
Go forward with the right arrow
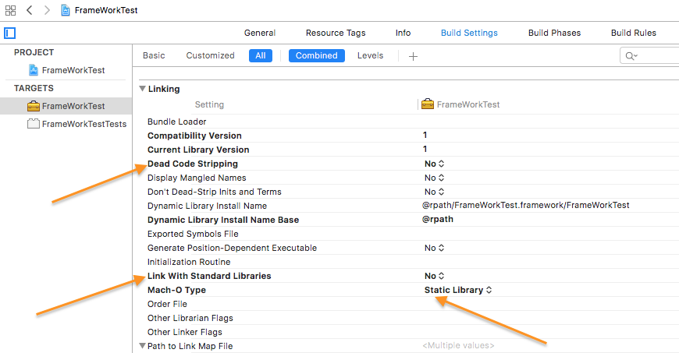46,10
